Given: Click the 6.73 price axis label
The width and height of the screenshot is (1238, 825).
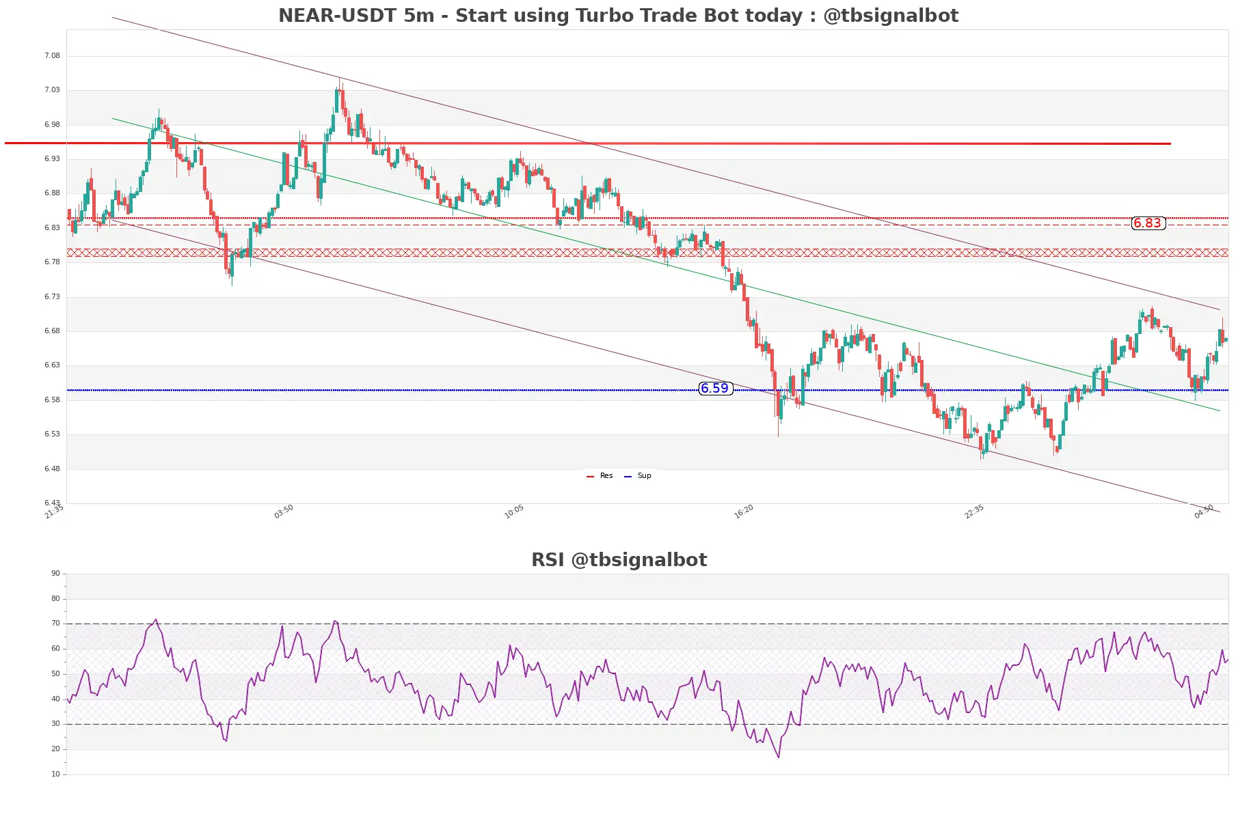Looking at the screenshot, I should pos(52,297).
